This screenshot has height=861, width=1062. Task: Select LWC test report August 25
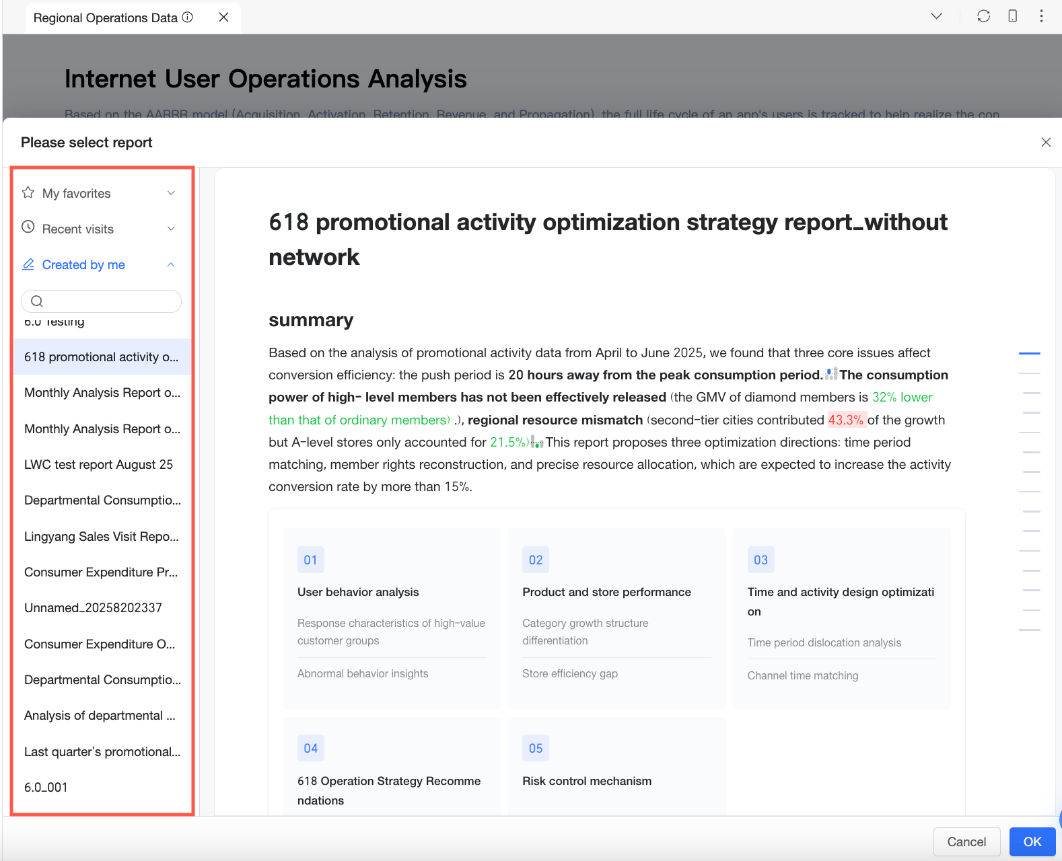click(x=102, y=464)
